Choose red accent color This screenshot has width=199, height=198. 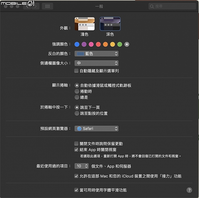click(98, 44)
